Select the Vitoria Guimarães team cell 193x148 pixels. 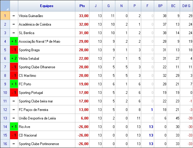click(47, 16)
